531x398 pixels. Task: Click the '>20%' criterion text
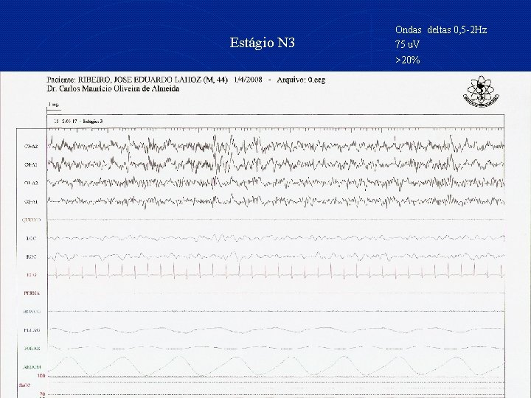click(x=407, y=60)
